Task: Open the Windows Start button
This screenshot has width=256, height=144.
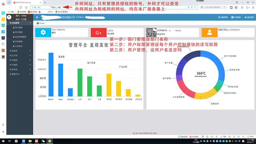Action: pyautogui.click(x=3, y=141)
